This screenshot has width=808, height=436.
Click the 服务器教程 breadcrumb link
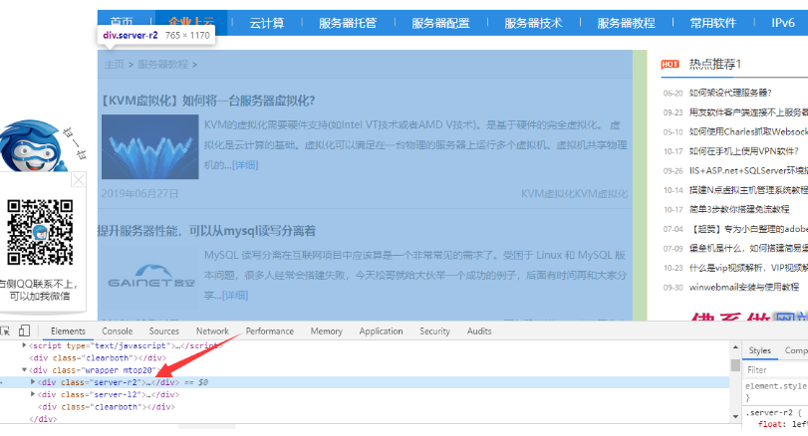point(162,65)
